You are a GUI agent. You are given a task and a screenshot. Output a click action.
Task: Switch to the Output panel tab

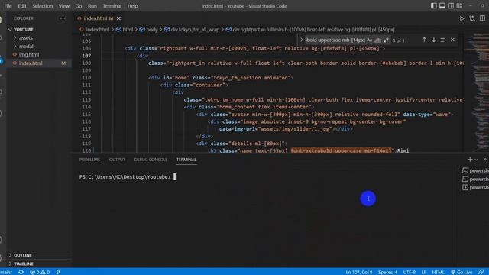117,160
